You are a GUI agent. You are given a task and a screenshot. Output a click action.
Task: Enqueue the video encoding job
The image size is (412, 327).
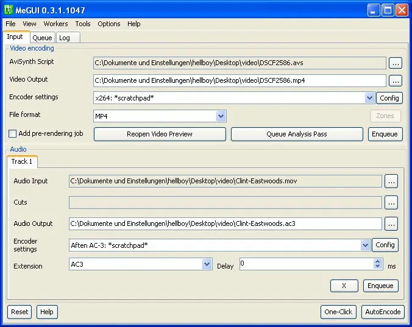(x=385, y=134)
